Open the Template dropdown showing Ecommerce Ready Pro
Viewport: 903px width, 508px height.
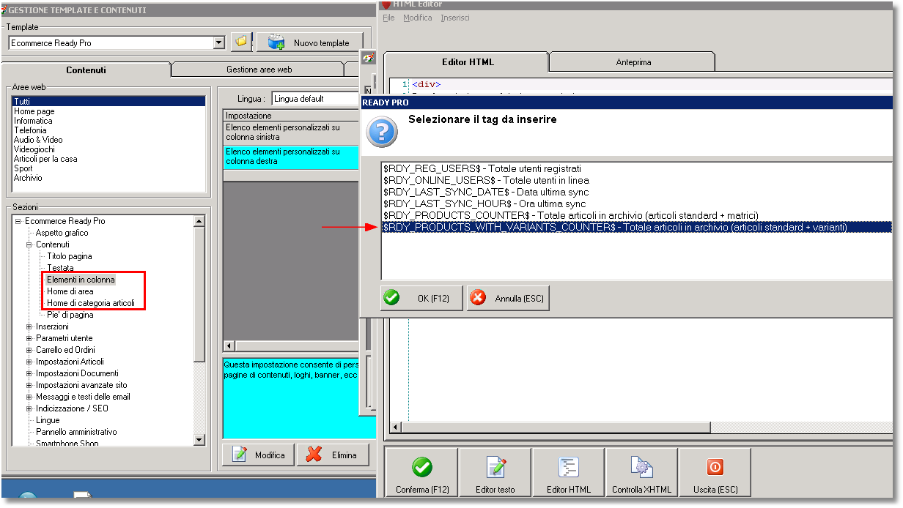click(218, 43)
